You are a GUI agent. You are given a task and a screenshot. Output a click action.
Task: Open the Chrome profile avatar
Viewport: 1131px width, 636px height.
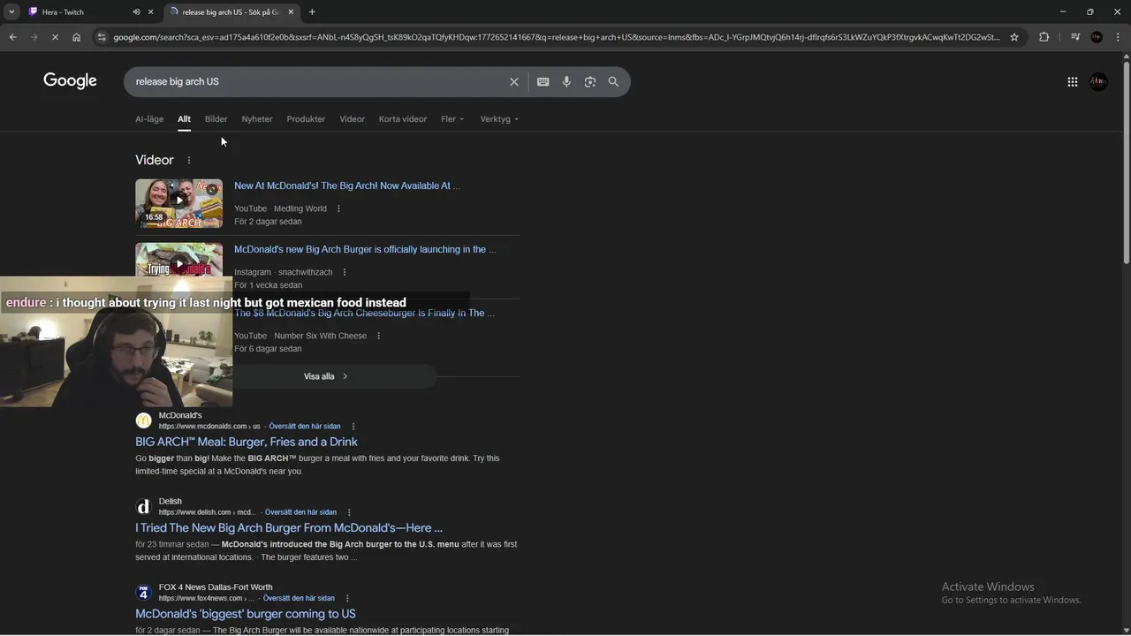coord(1097,37)
